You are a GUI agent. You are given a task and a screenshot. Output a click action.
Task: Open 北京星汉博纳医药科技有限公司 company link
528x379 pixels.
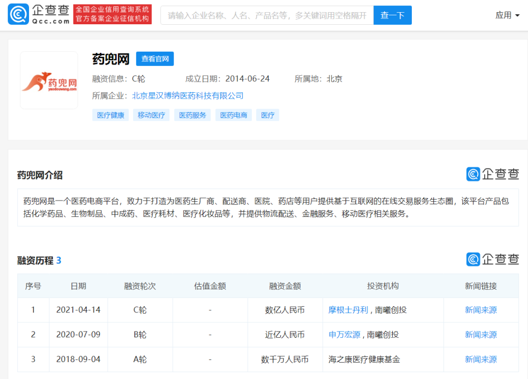click(187, 96)
